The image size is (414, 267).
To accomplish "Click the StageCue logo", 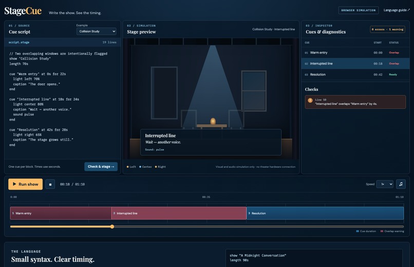I will click(23, 11).
